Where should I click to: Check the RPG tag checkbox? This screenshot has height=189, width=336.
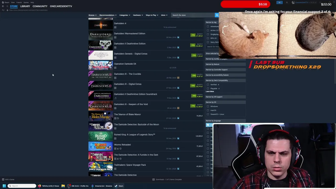click(x=208, y=38)
